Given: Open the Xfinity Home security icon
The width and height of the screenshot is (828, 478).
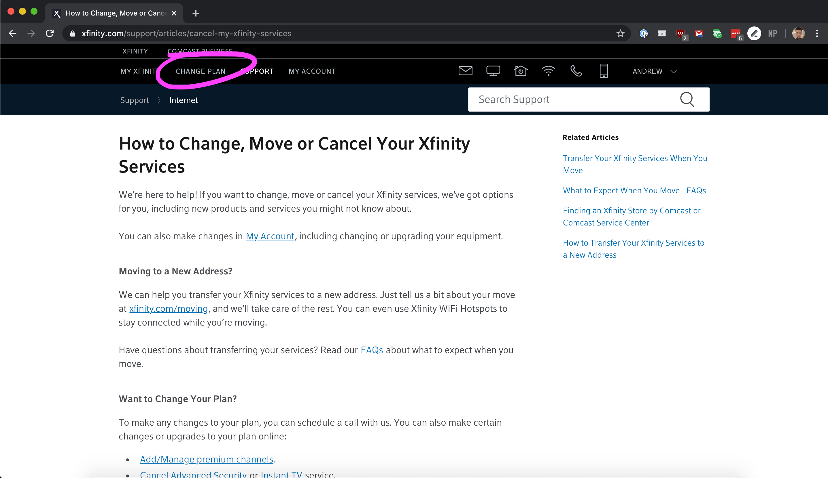Looking at the screenshot, I should click(x=521, y=70).
